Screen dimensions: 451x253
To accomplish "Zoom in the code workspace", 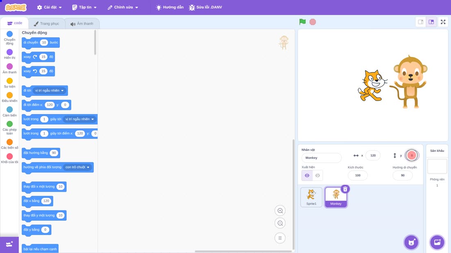I will coord(280,210).
